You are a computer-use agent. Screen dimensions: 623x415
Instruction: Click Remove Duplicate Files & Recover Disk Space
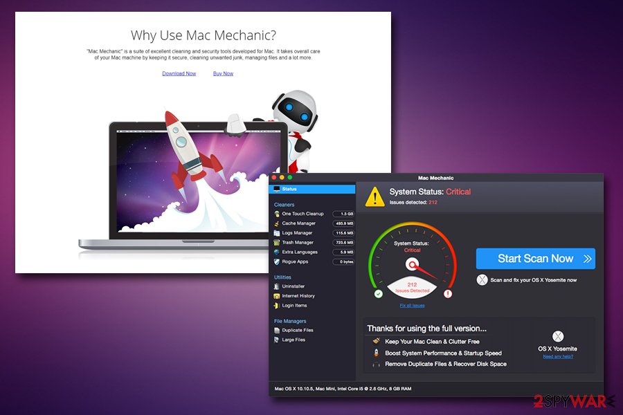pos(445,364)
